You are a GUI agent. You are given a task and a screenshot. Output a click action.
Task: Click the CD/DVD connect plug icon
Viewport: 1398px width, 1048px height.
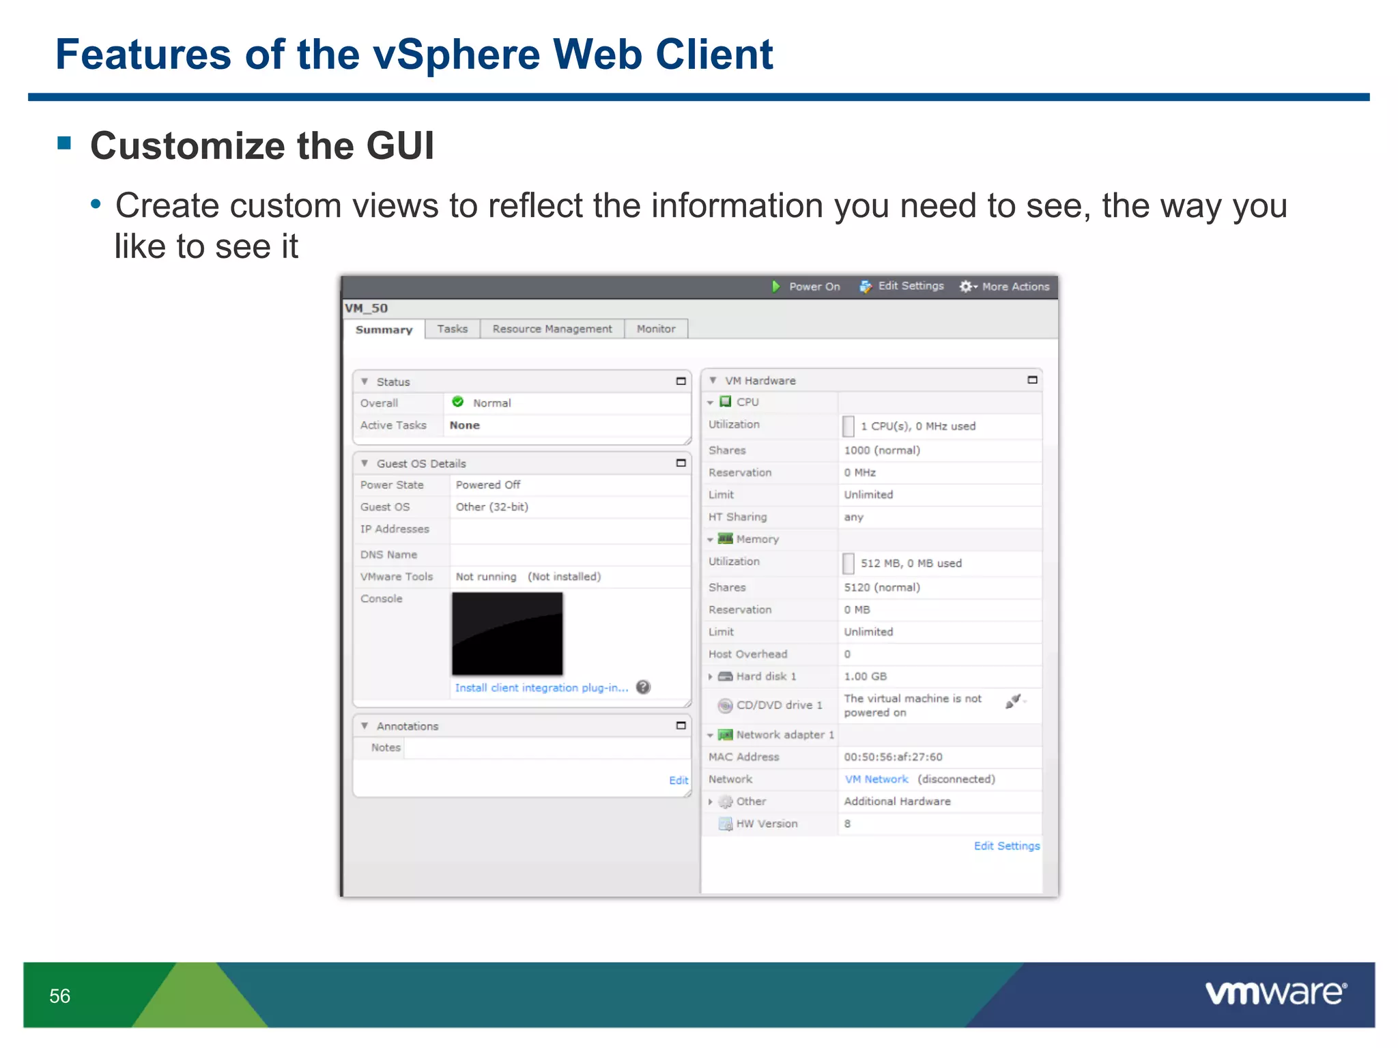pyautogui.click(x=1014, y=701)
